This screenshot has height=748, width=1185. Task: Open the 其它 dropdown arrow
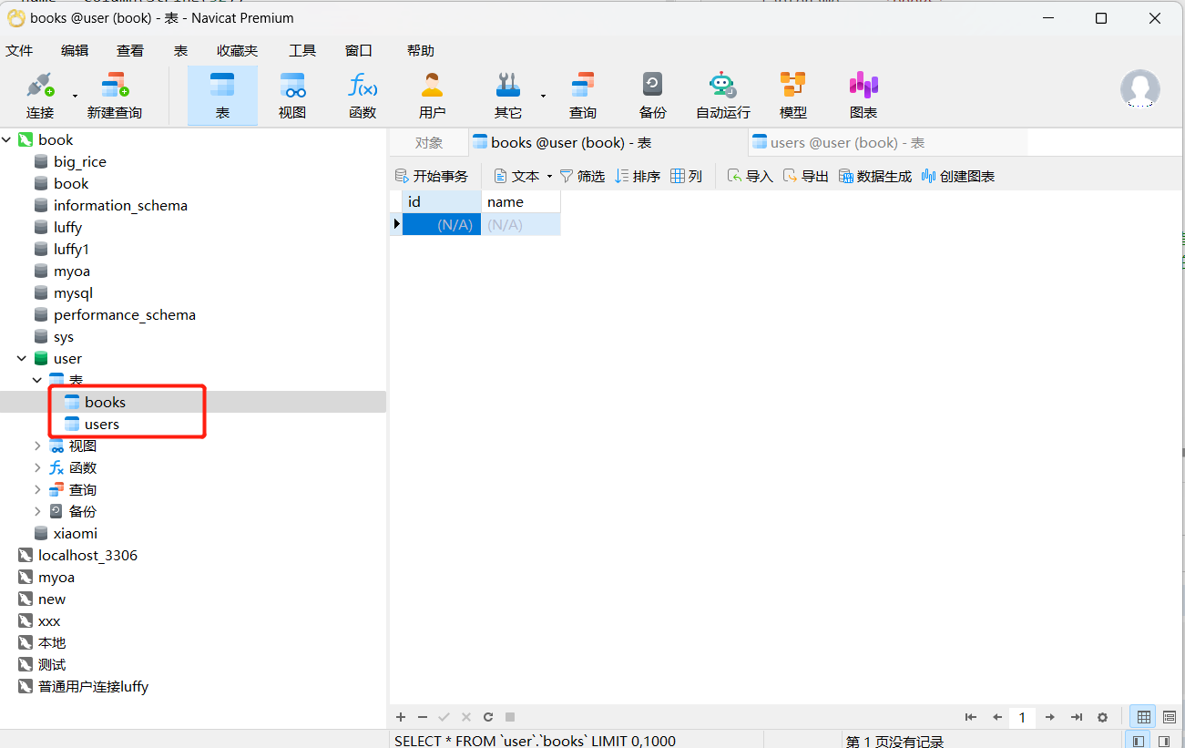pyautogui.click(x=543, y=96)
